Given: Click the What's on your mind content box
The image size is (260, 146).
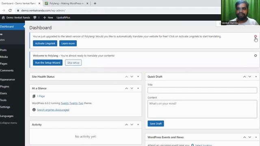Looking at the screenshot, I should pyautogui.click(x=202, y=109).
